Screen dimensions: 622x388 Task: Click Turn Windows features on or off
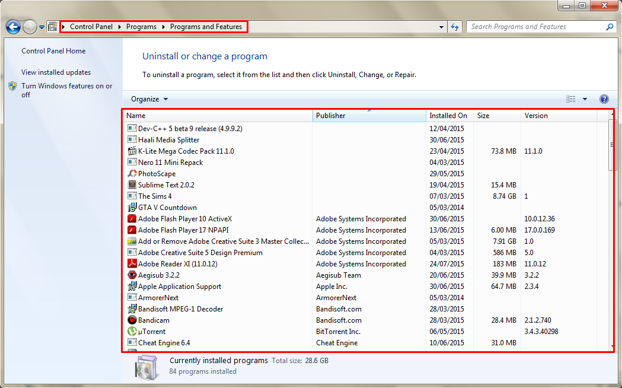[x=66, y=90]
